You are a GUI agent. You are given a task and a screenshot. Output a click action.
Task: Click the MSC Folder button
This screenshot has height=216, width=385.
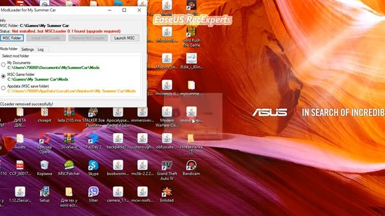(12, 38)
